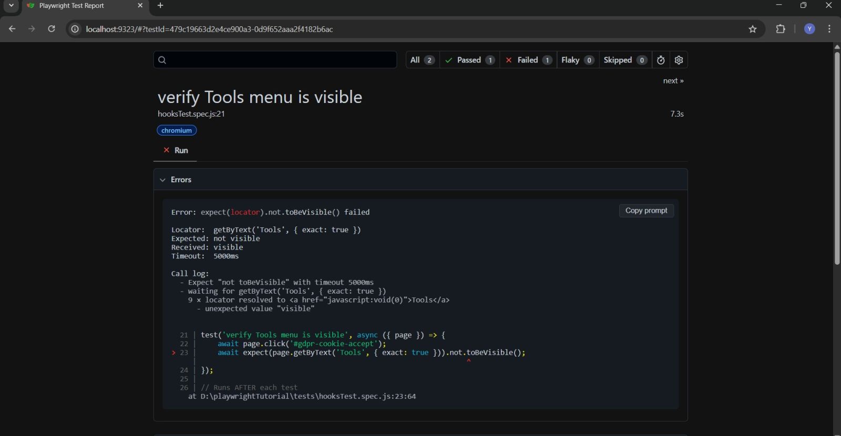The height and width of the screenshot is (436, 841).
Task: Show only Flaky tests
Action: 577,60
